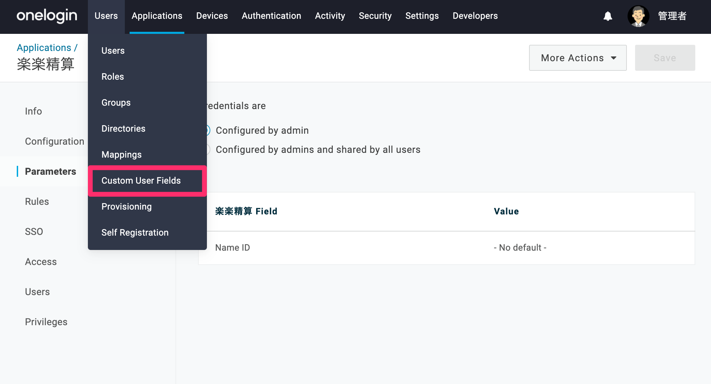711x384 pixels.
Task: Select Configured by admins and shared option
Action: click(313, 149)
